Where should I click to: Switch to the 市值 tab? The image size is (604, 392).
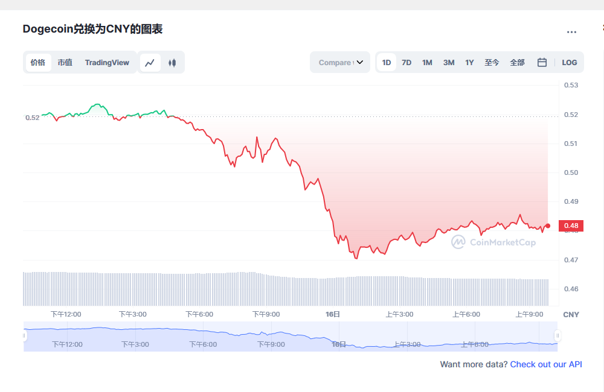pyautogui.click(x=65, y=62)
